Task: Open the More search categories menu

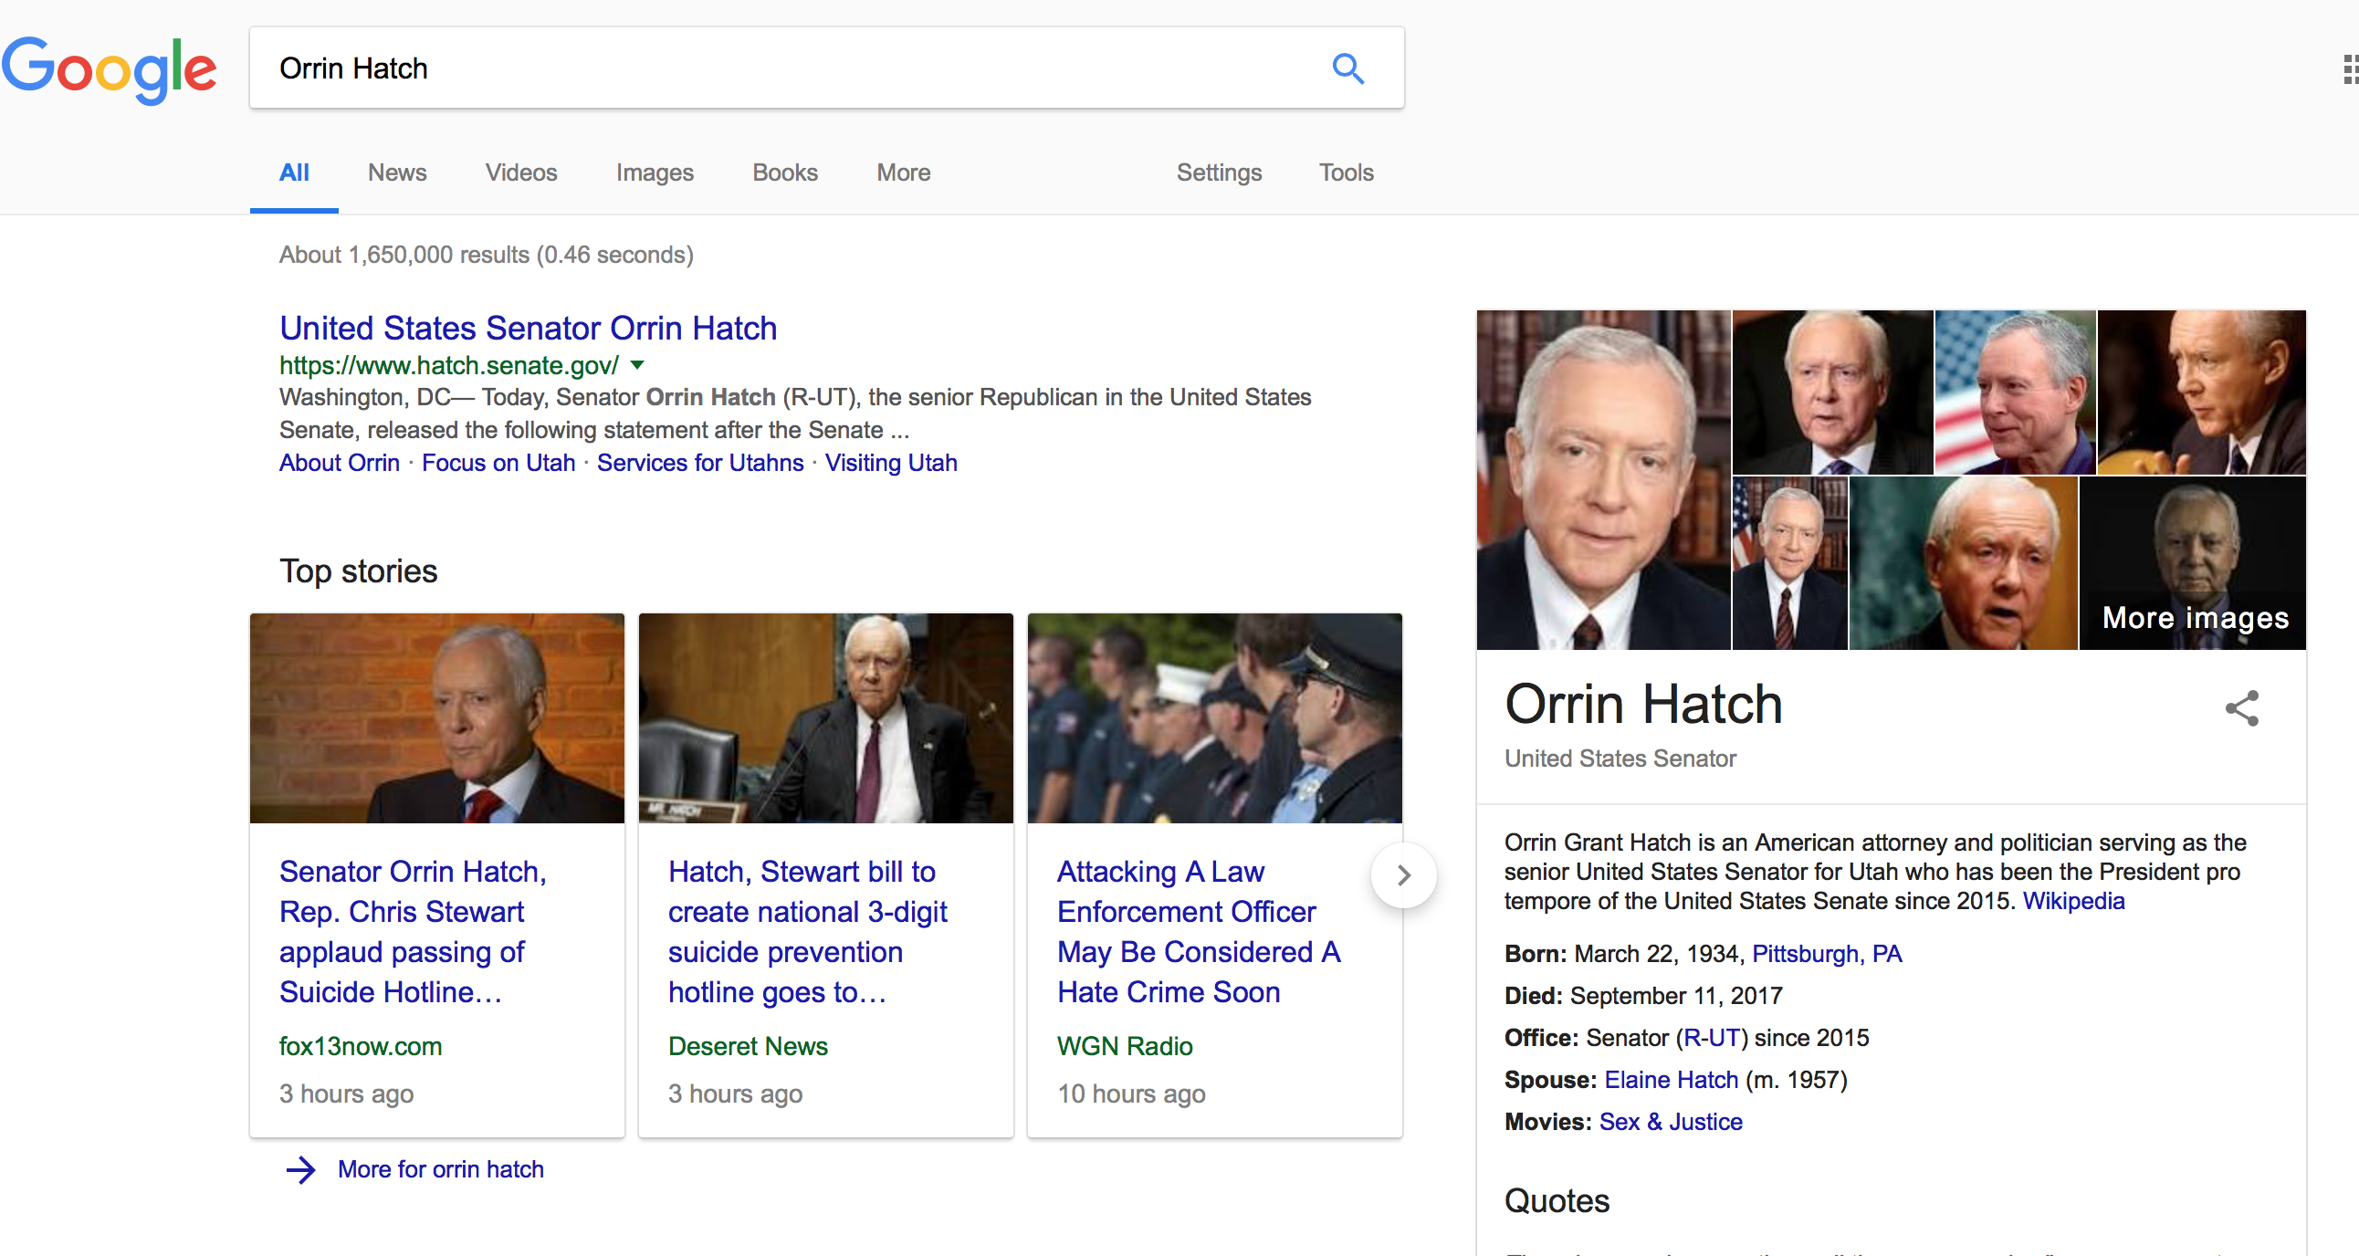Action: coord(903,173)
